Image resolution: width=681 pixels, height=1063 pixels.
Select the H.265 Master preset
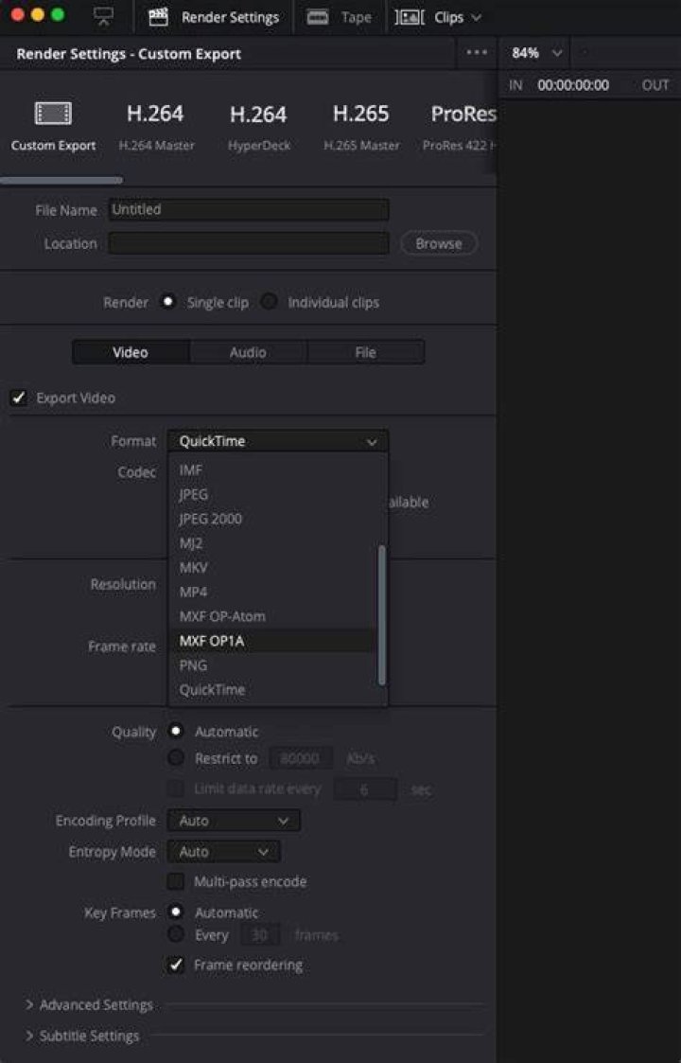pos(361,127)
